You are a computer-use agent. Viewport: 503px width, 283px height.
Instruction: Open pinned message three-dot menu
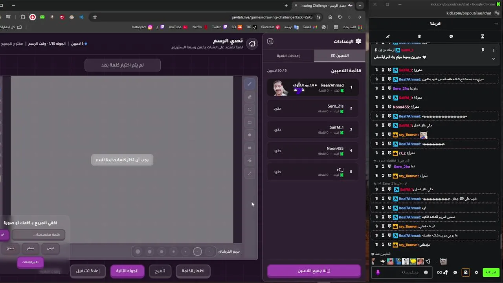tap(494, 50)
